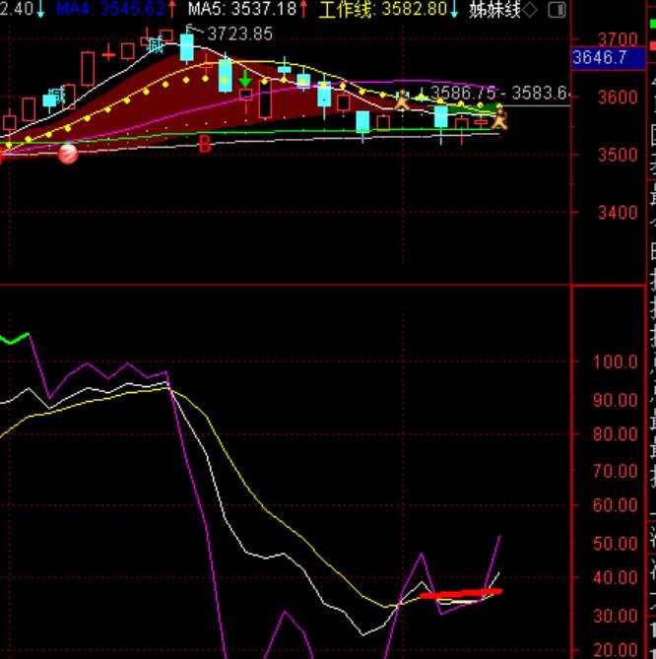Click the red B buy marker
Viewport: 656px width, 659px height.
[x=204, y=145]
